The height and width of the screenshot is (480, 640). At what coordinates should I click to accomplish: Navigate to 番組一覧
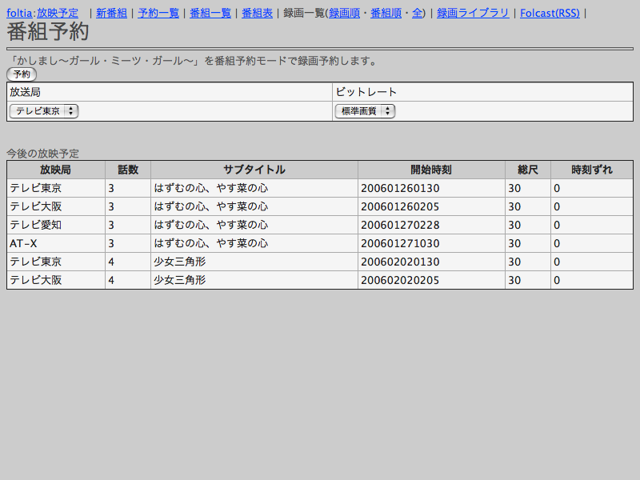210,13
